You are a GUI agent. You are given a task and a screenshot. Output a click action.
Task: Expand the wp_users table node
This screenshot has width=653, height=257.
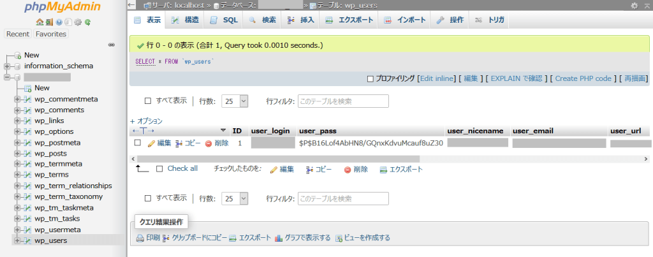(x=17, y=240)
